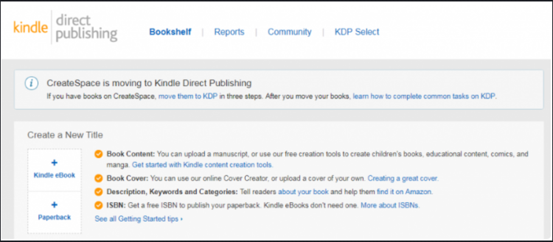553x242 pixels.
Task: Create a new Kindle eBook title
Action: click(54, 175)
